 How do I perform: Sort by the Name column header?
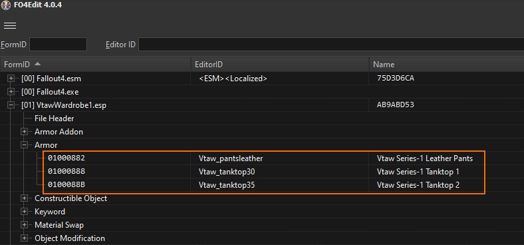tap(446, 65)
